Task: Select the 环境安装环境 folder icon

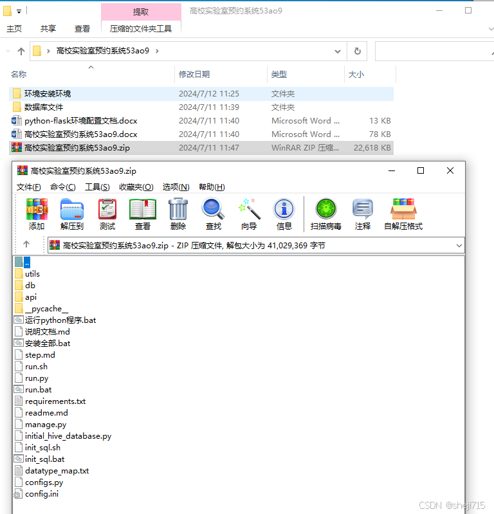Action: (17, 93)
